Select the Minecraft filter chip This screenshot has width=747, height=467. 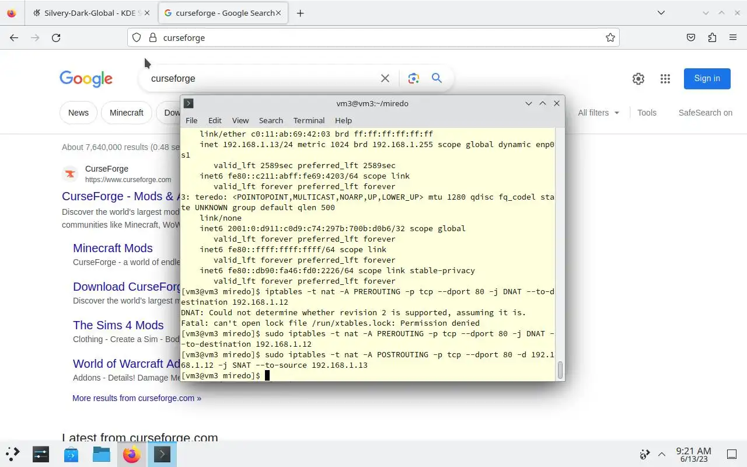coord(127,113)
